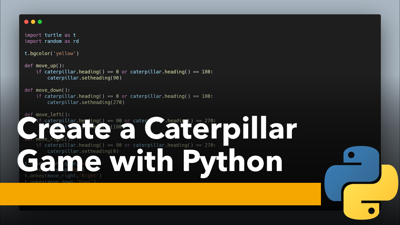Viewport: 400px width, 225px height.
Task: Click the green zoom dot
Action: [40, 22]
